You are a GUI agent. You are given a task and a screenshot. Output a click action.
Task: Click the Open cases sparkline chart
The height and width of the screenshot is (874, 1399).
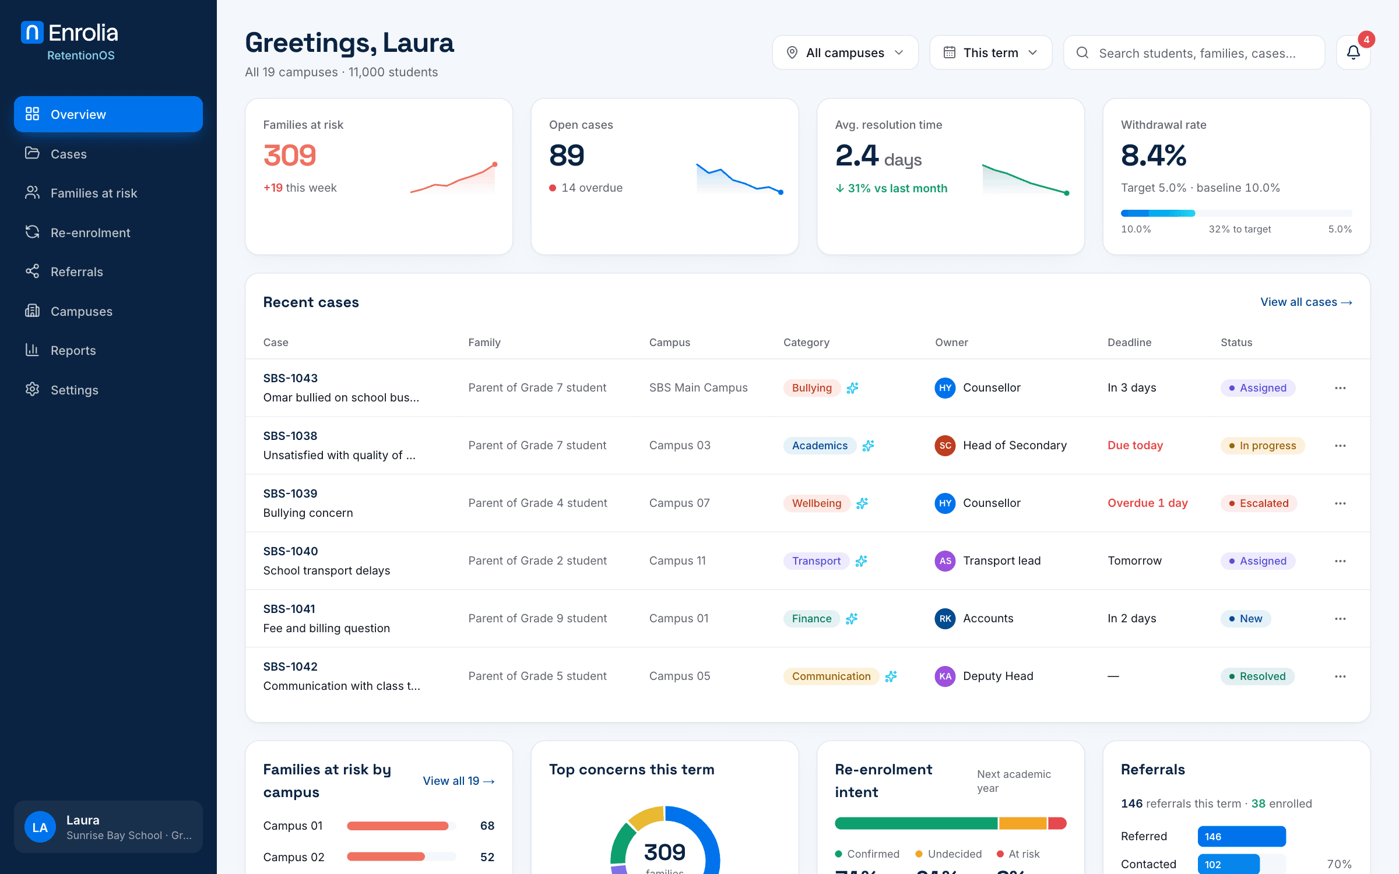[739, 178]
